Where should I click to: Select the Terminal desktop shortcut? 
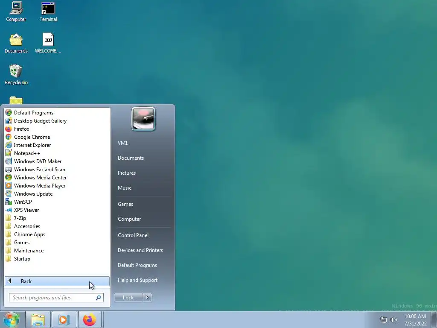(48, 12)
